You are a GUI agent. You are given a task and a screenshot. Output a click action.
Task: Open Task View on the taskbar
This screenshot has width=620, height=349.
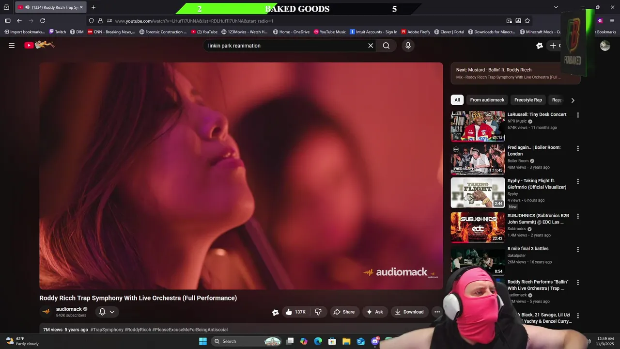[x=290, y=341]
